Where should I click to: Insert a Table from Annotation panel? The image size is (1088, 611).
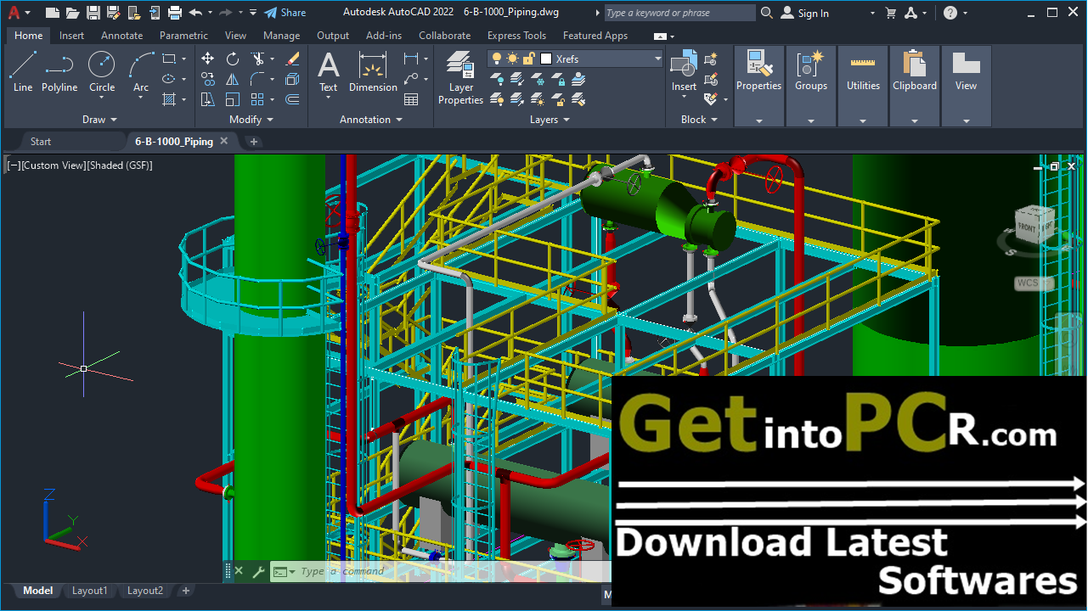[x=411, y=99]
